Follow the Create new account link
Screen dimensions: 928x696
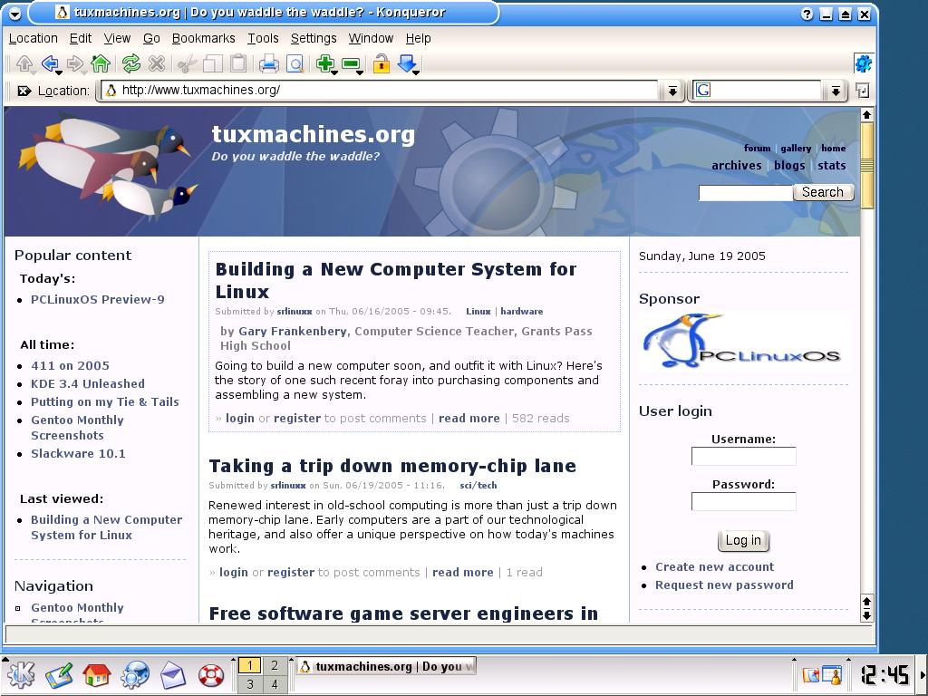714,567
